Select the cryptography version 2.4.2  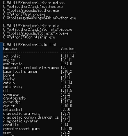tap(65, 98)
